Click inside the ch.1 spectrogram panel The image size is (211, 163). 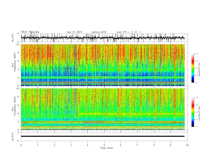click(103, 65)
